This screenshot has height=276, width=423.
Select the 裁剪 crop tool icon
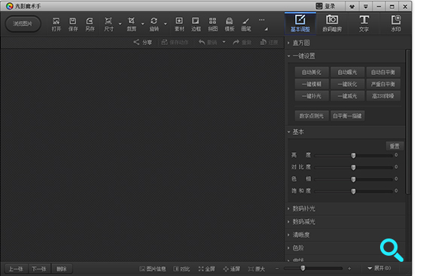132,24
